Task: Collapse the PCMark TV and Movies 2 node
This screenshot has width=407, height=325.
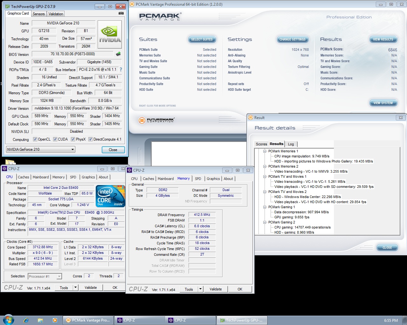Action: click(x=265, y=192)
